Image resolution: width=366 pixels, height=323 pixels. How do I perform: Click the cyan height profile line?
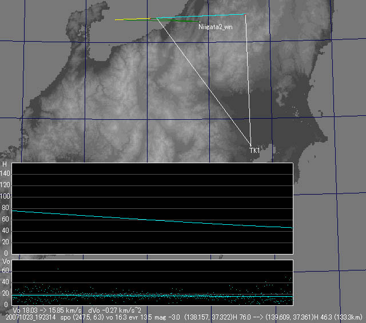pos(152,219)
